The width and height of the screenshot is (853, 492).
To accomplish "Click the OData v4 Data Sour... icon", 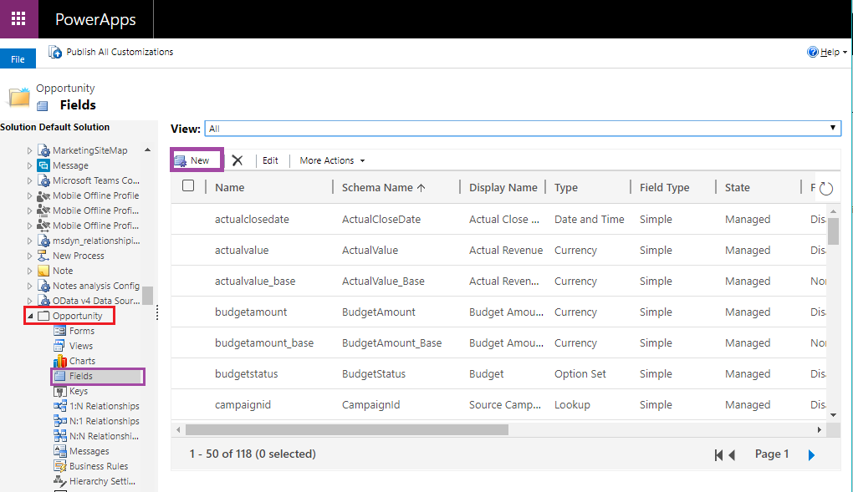I will (x=44, y=301).
